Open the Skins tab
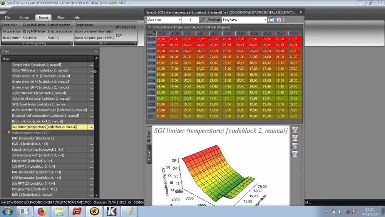This screenshot has height=217, width=385. (x=61, y=17)
